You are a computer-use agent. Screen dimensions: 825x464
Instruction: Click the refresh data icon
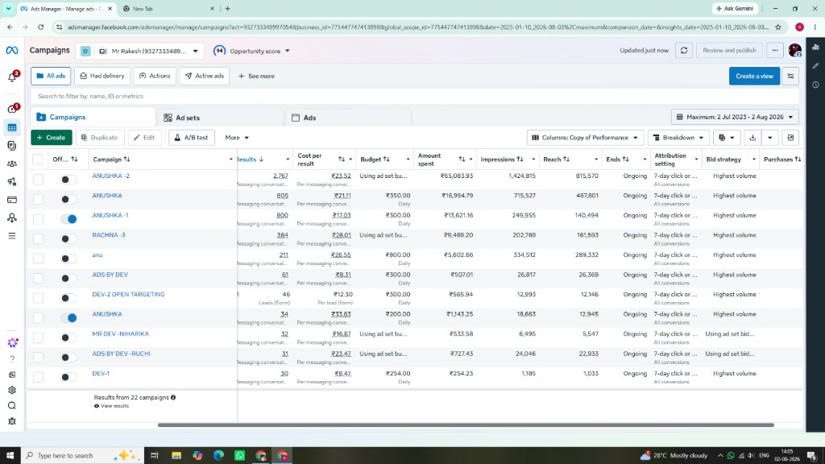tap(684, 51)
